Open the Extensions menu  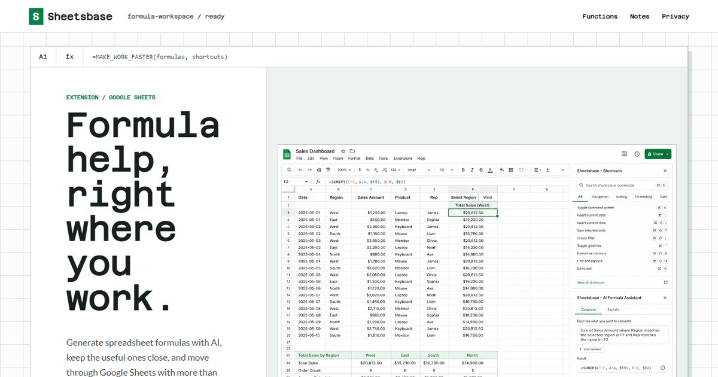coord(403,159)
